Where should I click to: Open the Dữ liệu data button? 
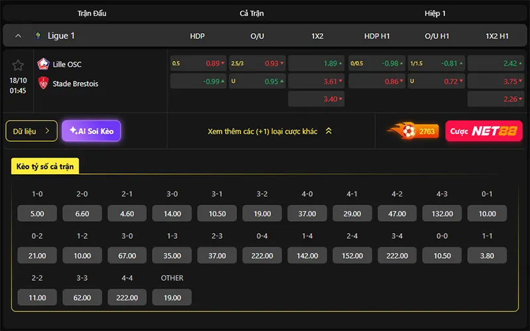point(31,131)
